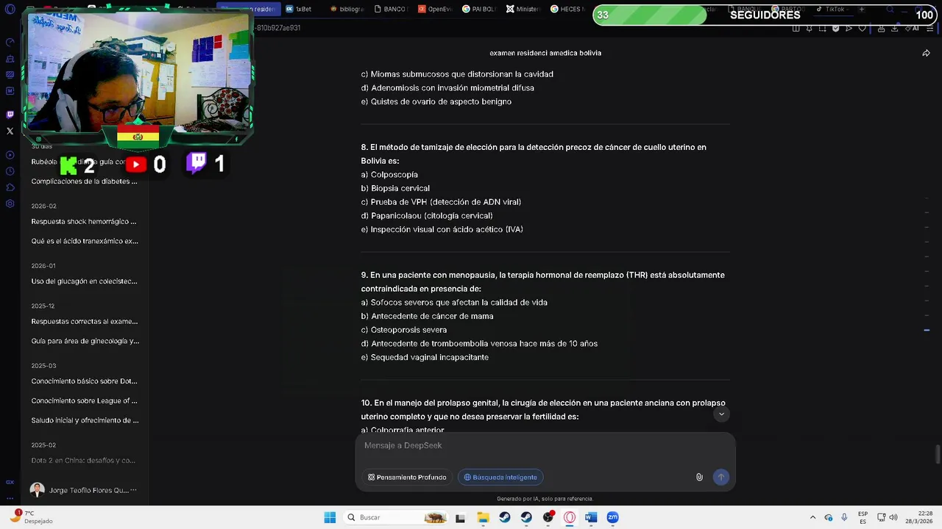This screenshot has height=529, width=942.
Task: Open the player icon in Opera sidebar
Action: (10, 155)
